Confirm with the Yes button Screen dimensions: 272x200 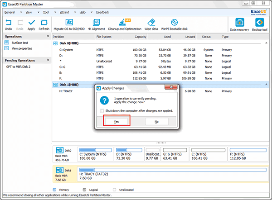[x=117, y=121]
